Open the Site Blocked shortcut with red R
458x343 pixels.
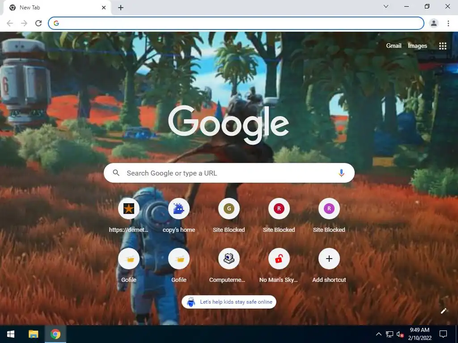point(279,209)
